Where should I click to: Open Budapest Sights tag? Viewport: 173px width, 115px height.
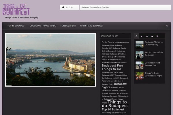[114, 85]
